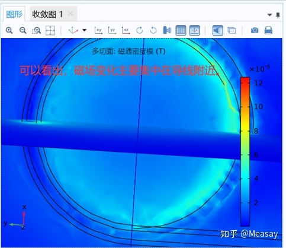The width and height of the screenshot is (286, 248).
Task: Go to default 3D view axes icon
Action: click(x=73, y=30)
